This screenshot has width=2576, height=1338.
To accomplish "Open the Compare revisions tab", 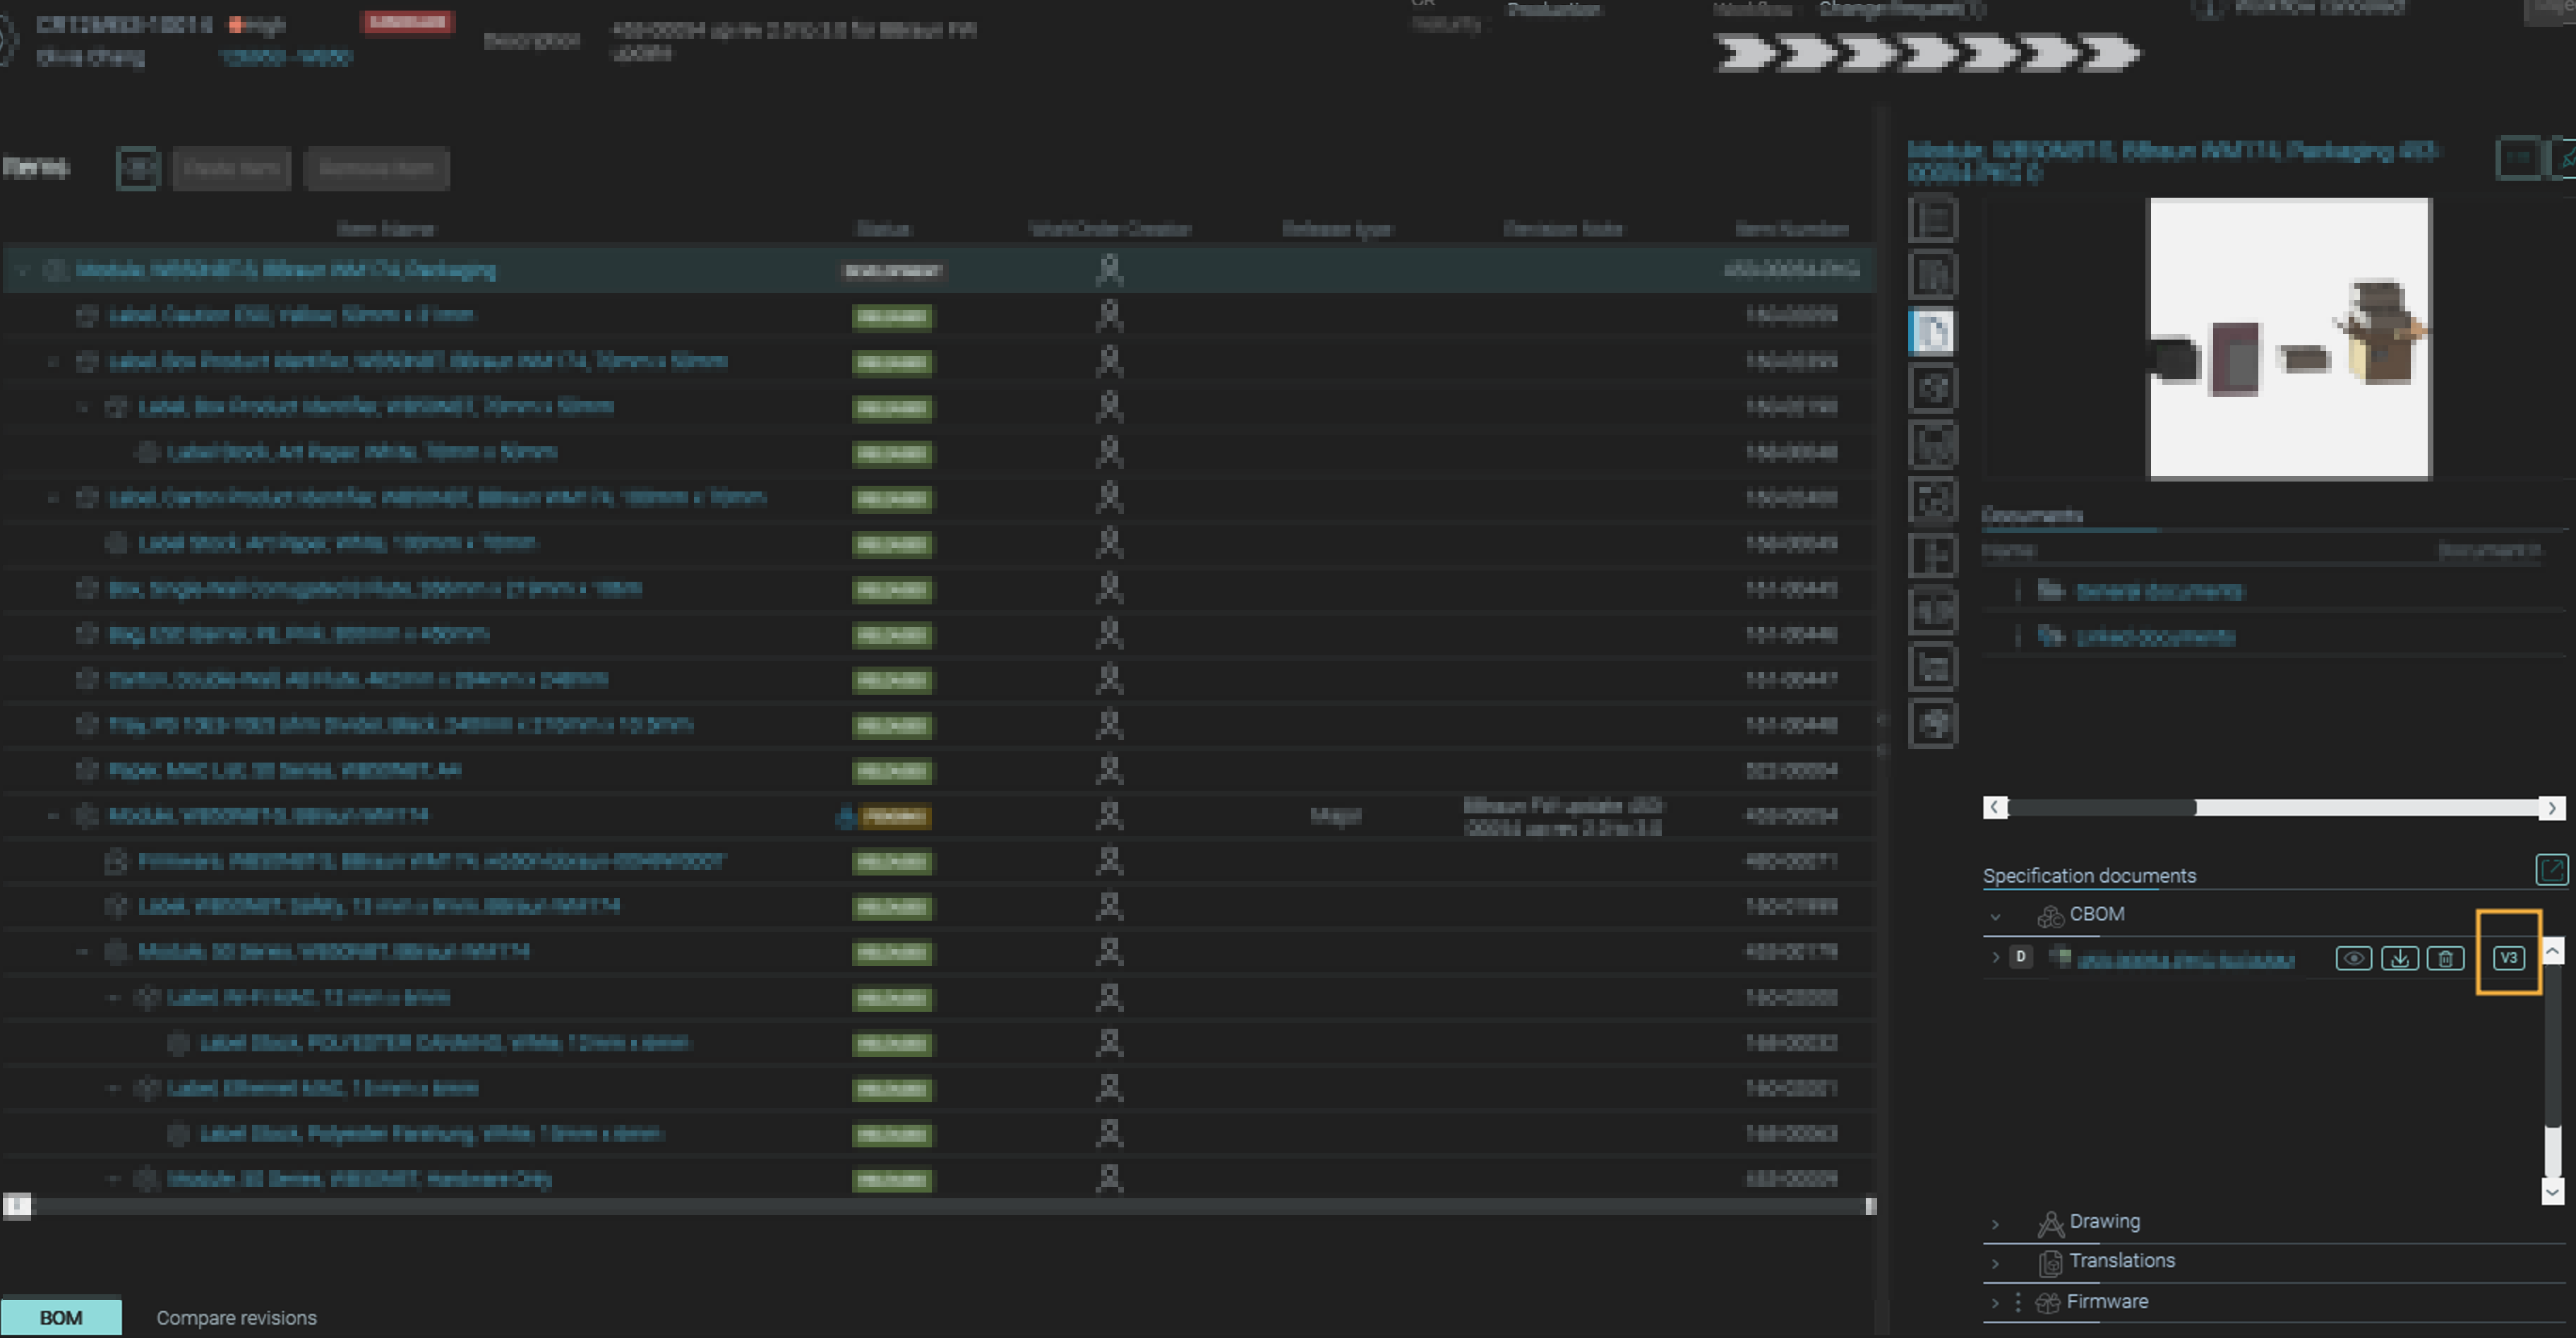I will pos(236,1318).
